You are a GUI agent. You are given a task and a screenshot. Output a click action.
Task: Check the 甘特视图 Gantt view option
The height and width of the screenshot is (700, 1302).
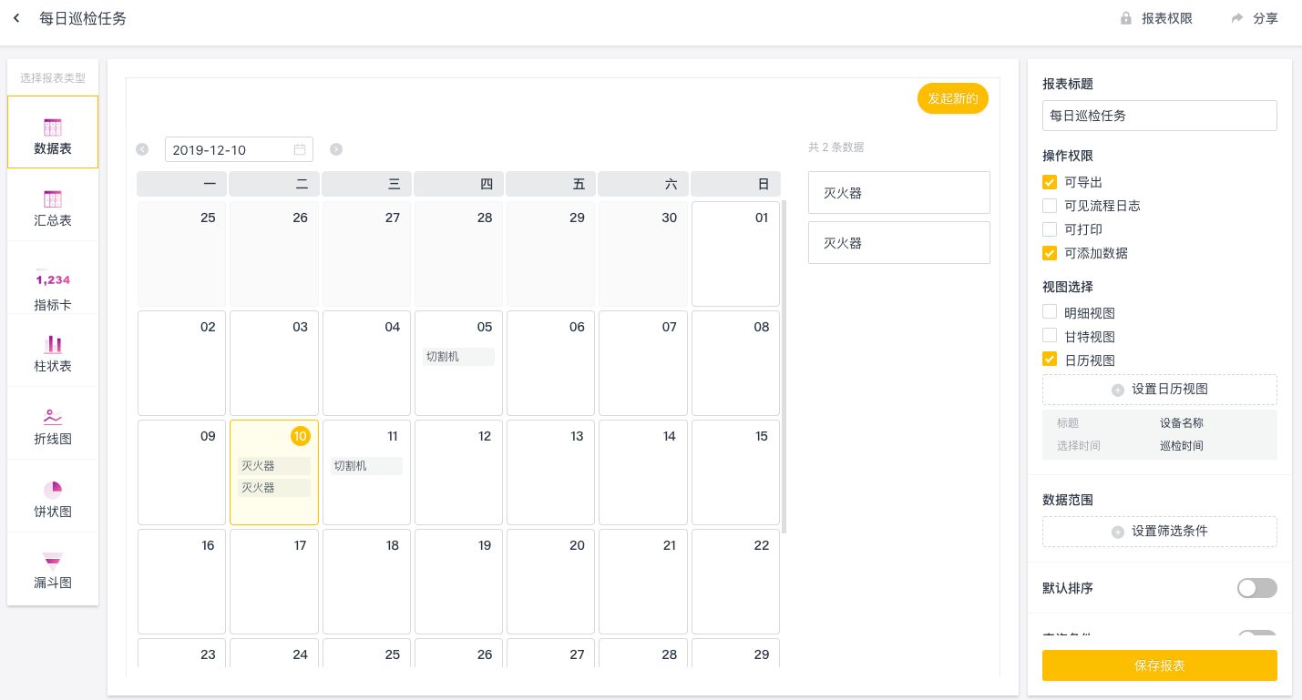point(1050,337)
